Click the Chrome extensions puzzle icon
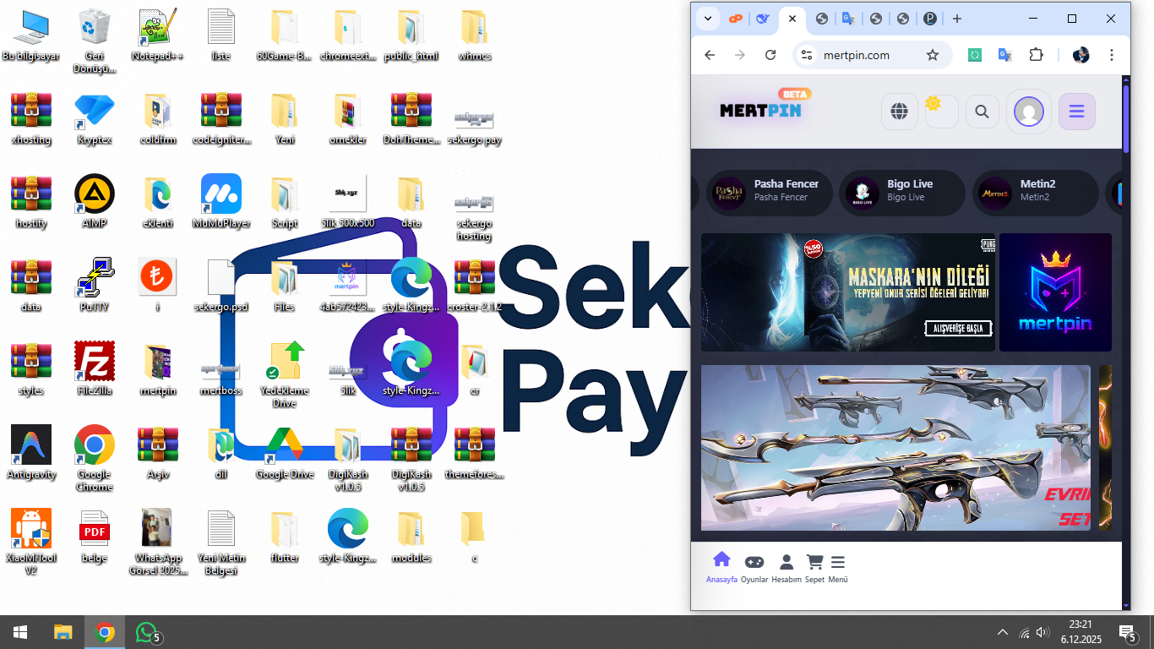This screenshot has height=649, width=1154. click(x=1036, y=55)
